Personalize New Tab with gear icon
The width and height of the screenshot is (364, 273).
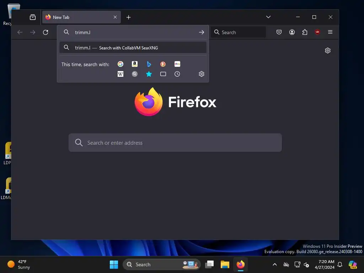(x=327, y=50)
